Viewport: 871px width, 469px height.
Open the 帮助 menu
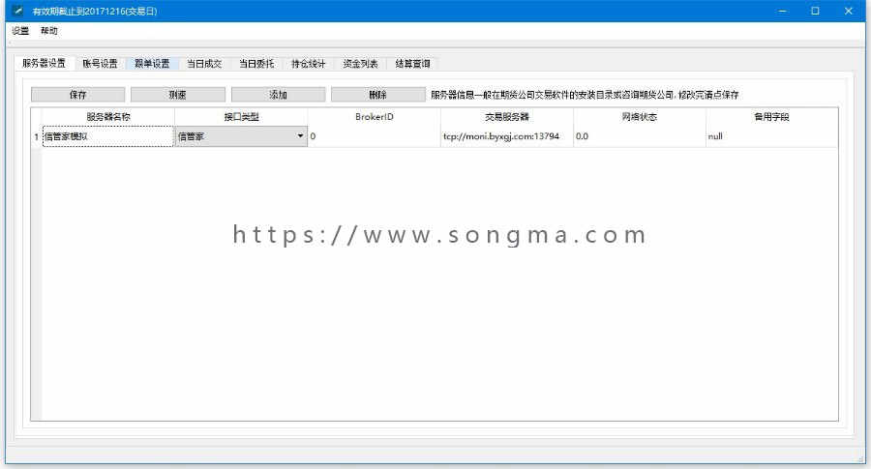coord(49,31)
